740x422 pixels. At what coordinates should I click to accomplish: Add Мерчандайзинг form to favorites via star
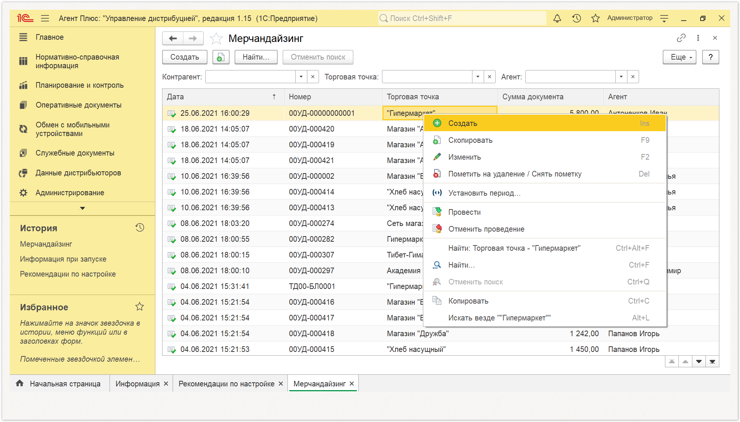(x=216, y=38)
